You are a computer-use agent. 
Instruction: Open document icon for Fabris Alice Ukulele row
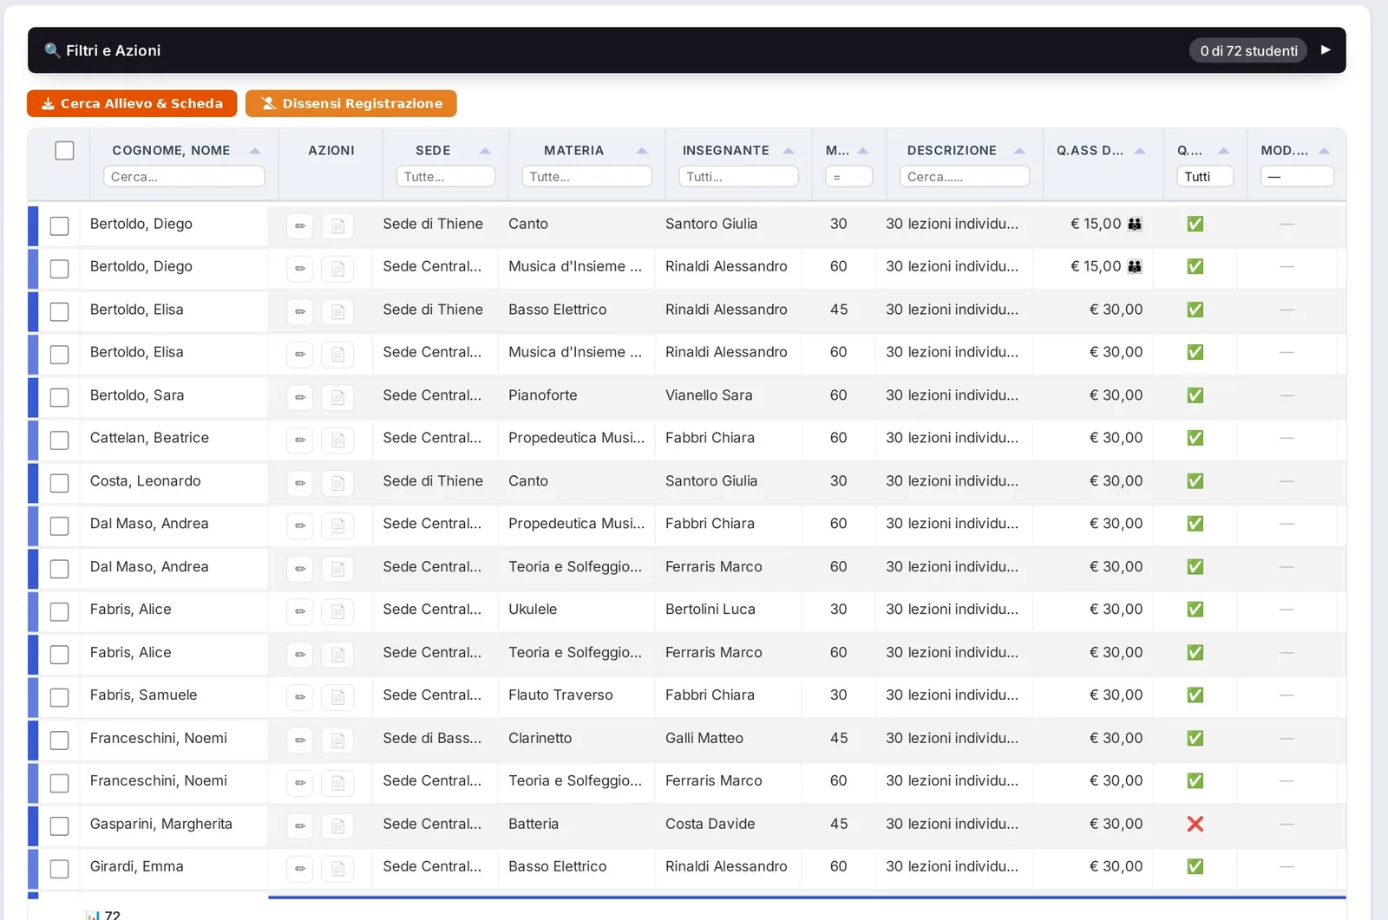coord(337,611)
